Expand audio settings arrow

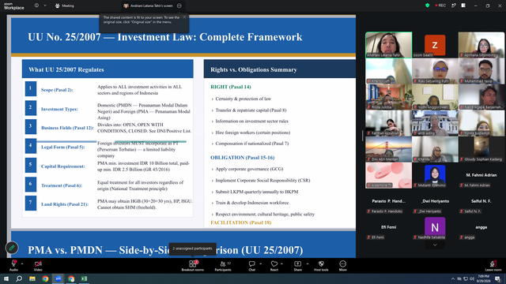click(x=22, y=263)
